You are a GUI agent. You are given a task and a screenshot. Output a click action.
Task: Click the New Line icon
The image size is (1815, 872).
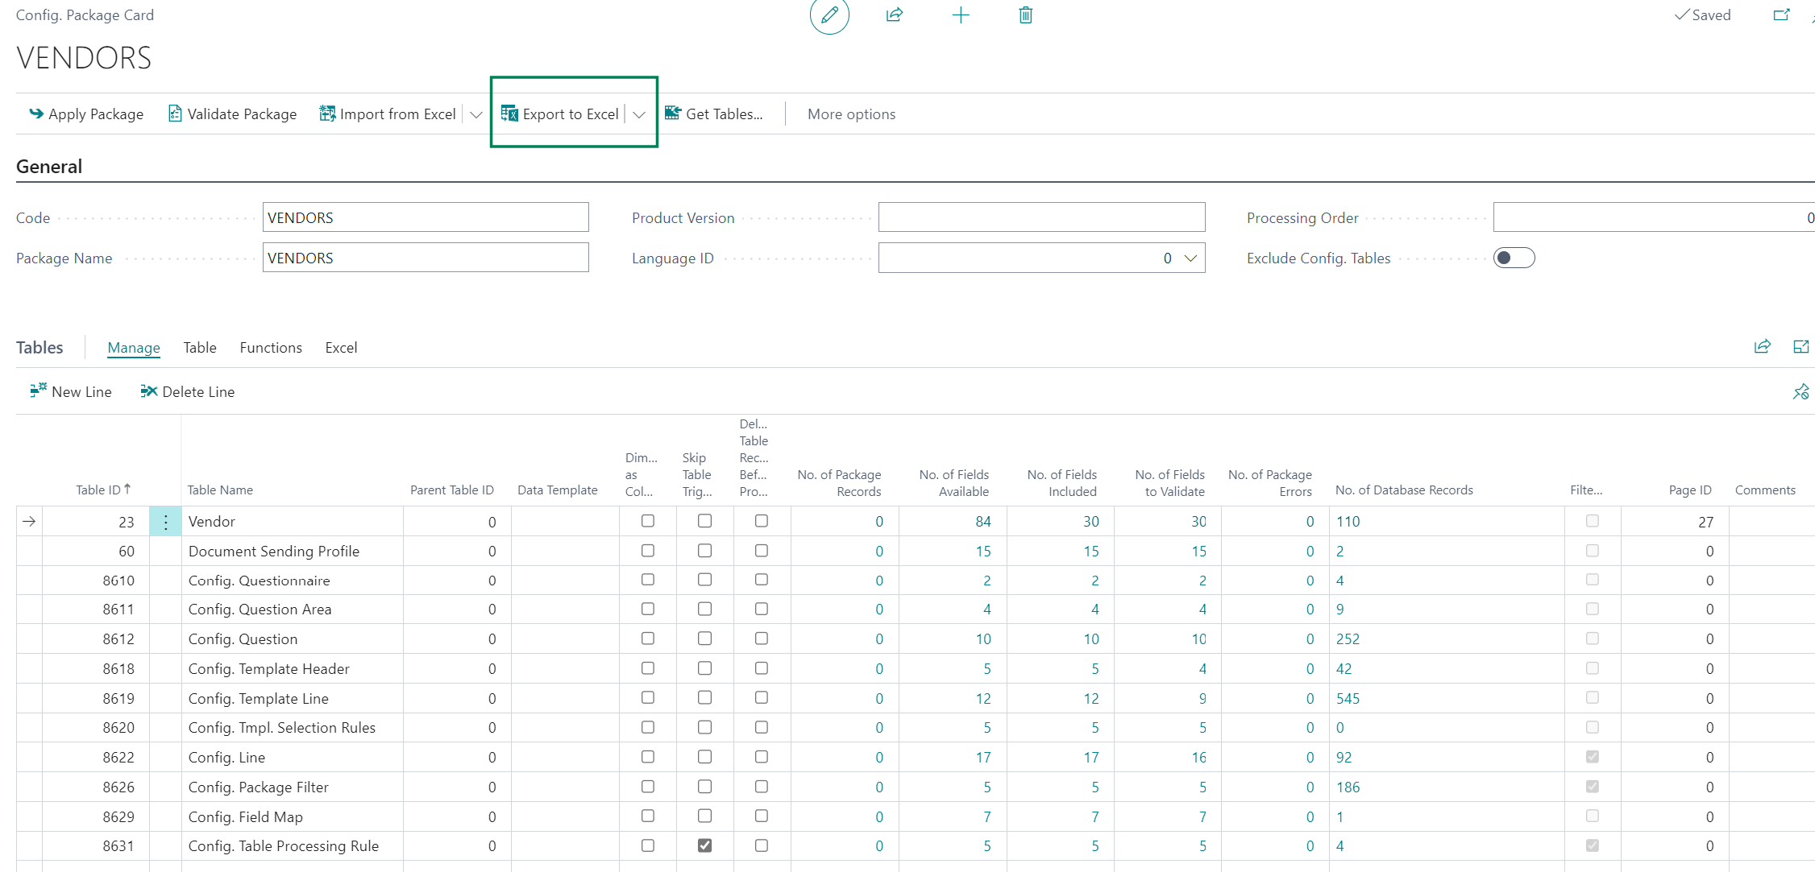coord(38,391)
